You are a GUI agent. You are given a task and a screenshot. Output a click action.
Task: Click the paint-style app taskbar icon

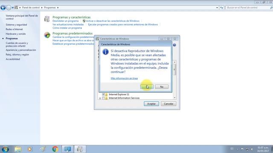(x=43, y=149)
